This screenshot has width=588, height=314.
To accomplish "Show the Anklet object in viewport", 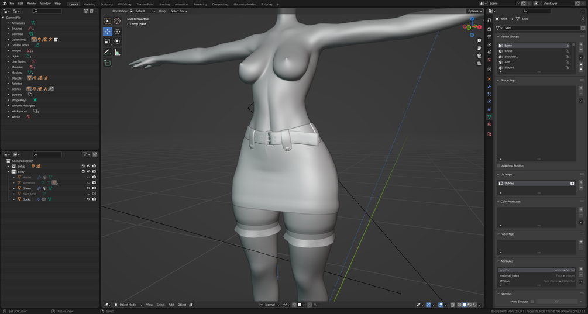I will (89, 177).
